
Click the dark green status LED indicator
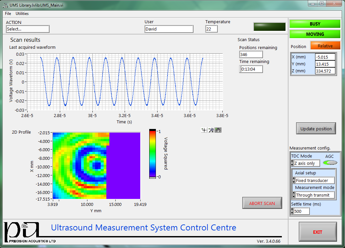269,27
